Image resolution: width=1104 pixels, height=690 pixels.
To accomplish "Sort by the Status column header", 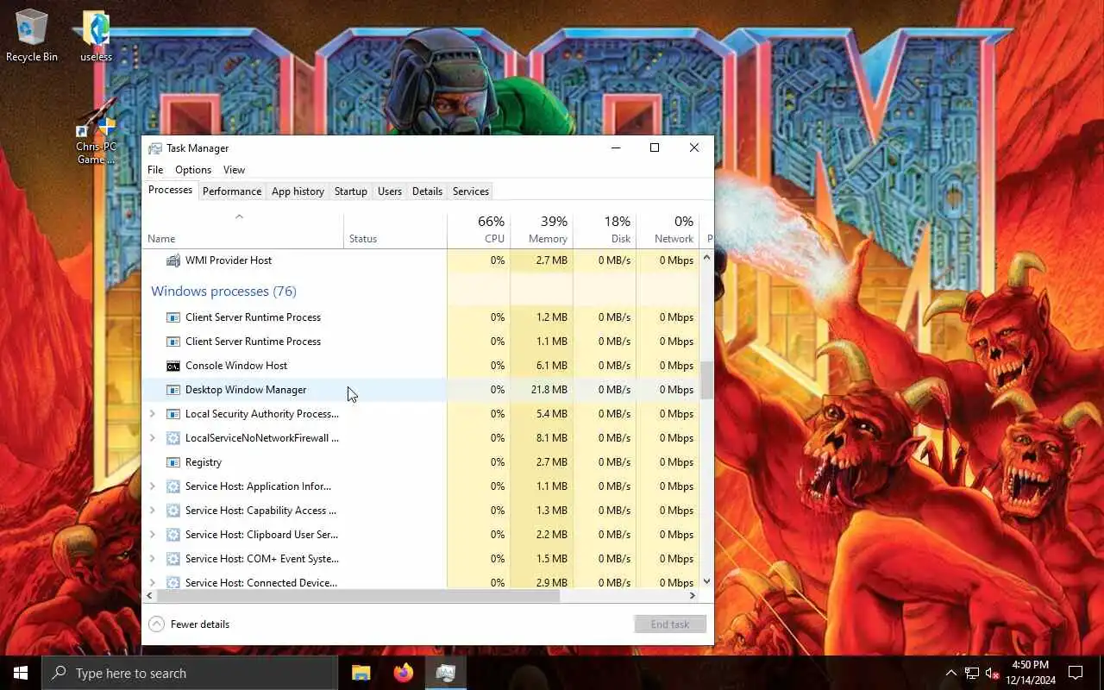I will [x=395, y=229].
